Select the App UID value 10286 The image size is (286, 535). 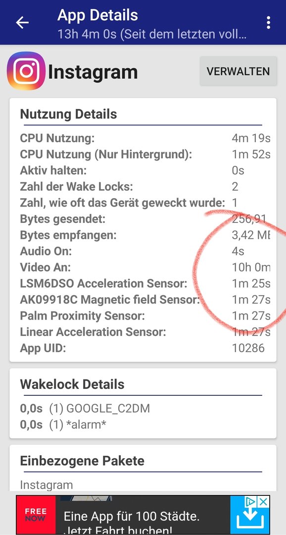tap(248, 348)
